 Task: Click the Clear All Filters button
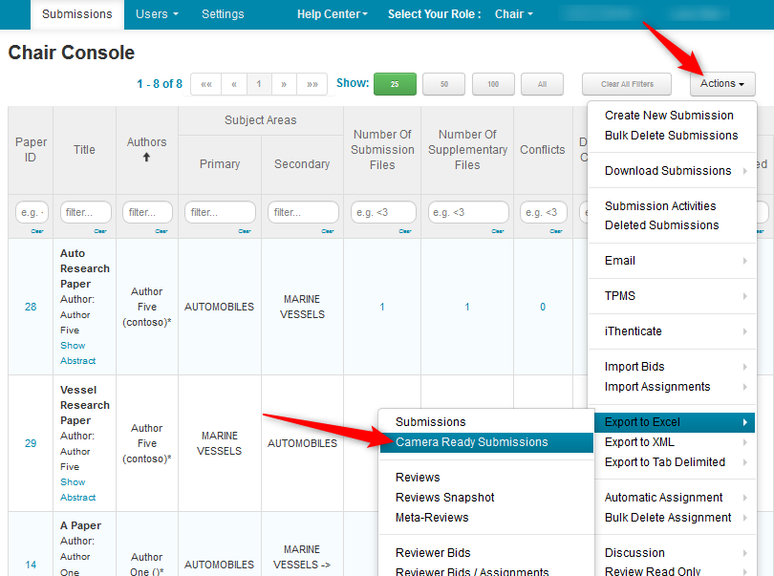tap(627, 84)
